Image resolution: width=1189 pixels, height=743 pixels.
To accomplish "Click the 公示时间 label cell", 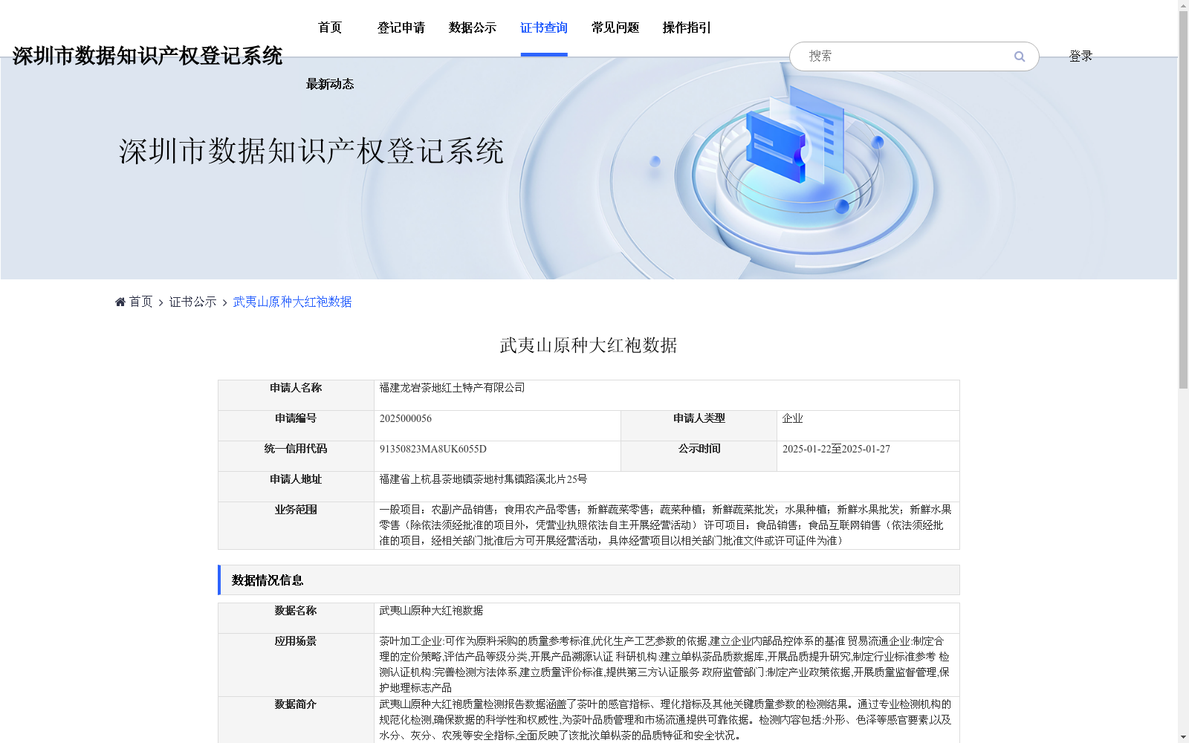I will [x=699, y=456].
